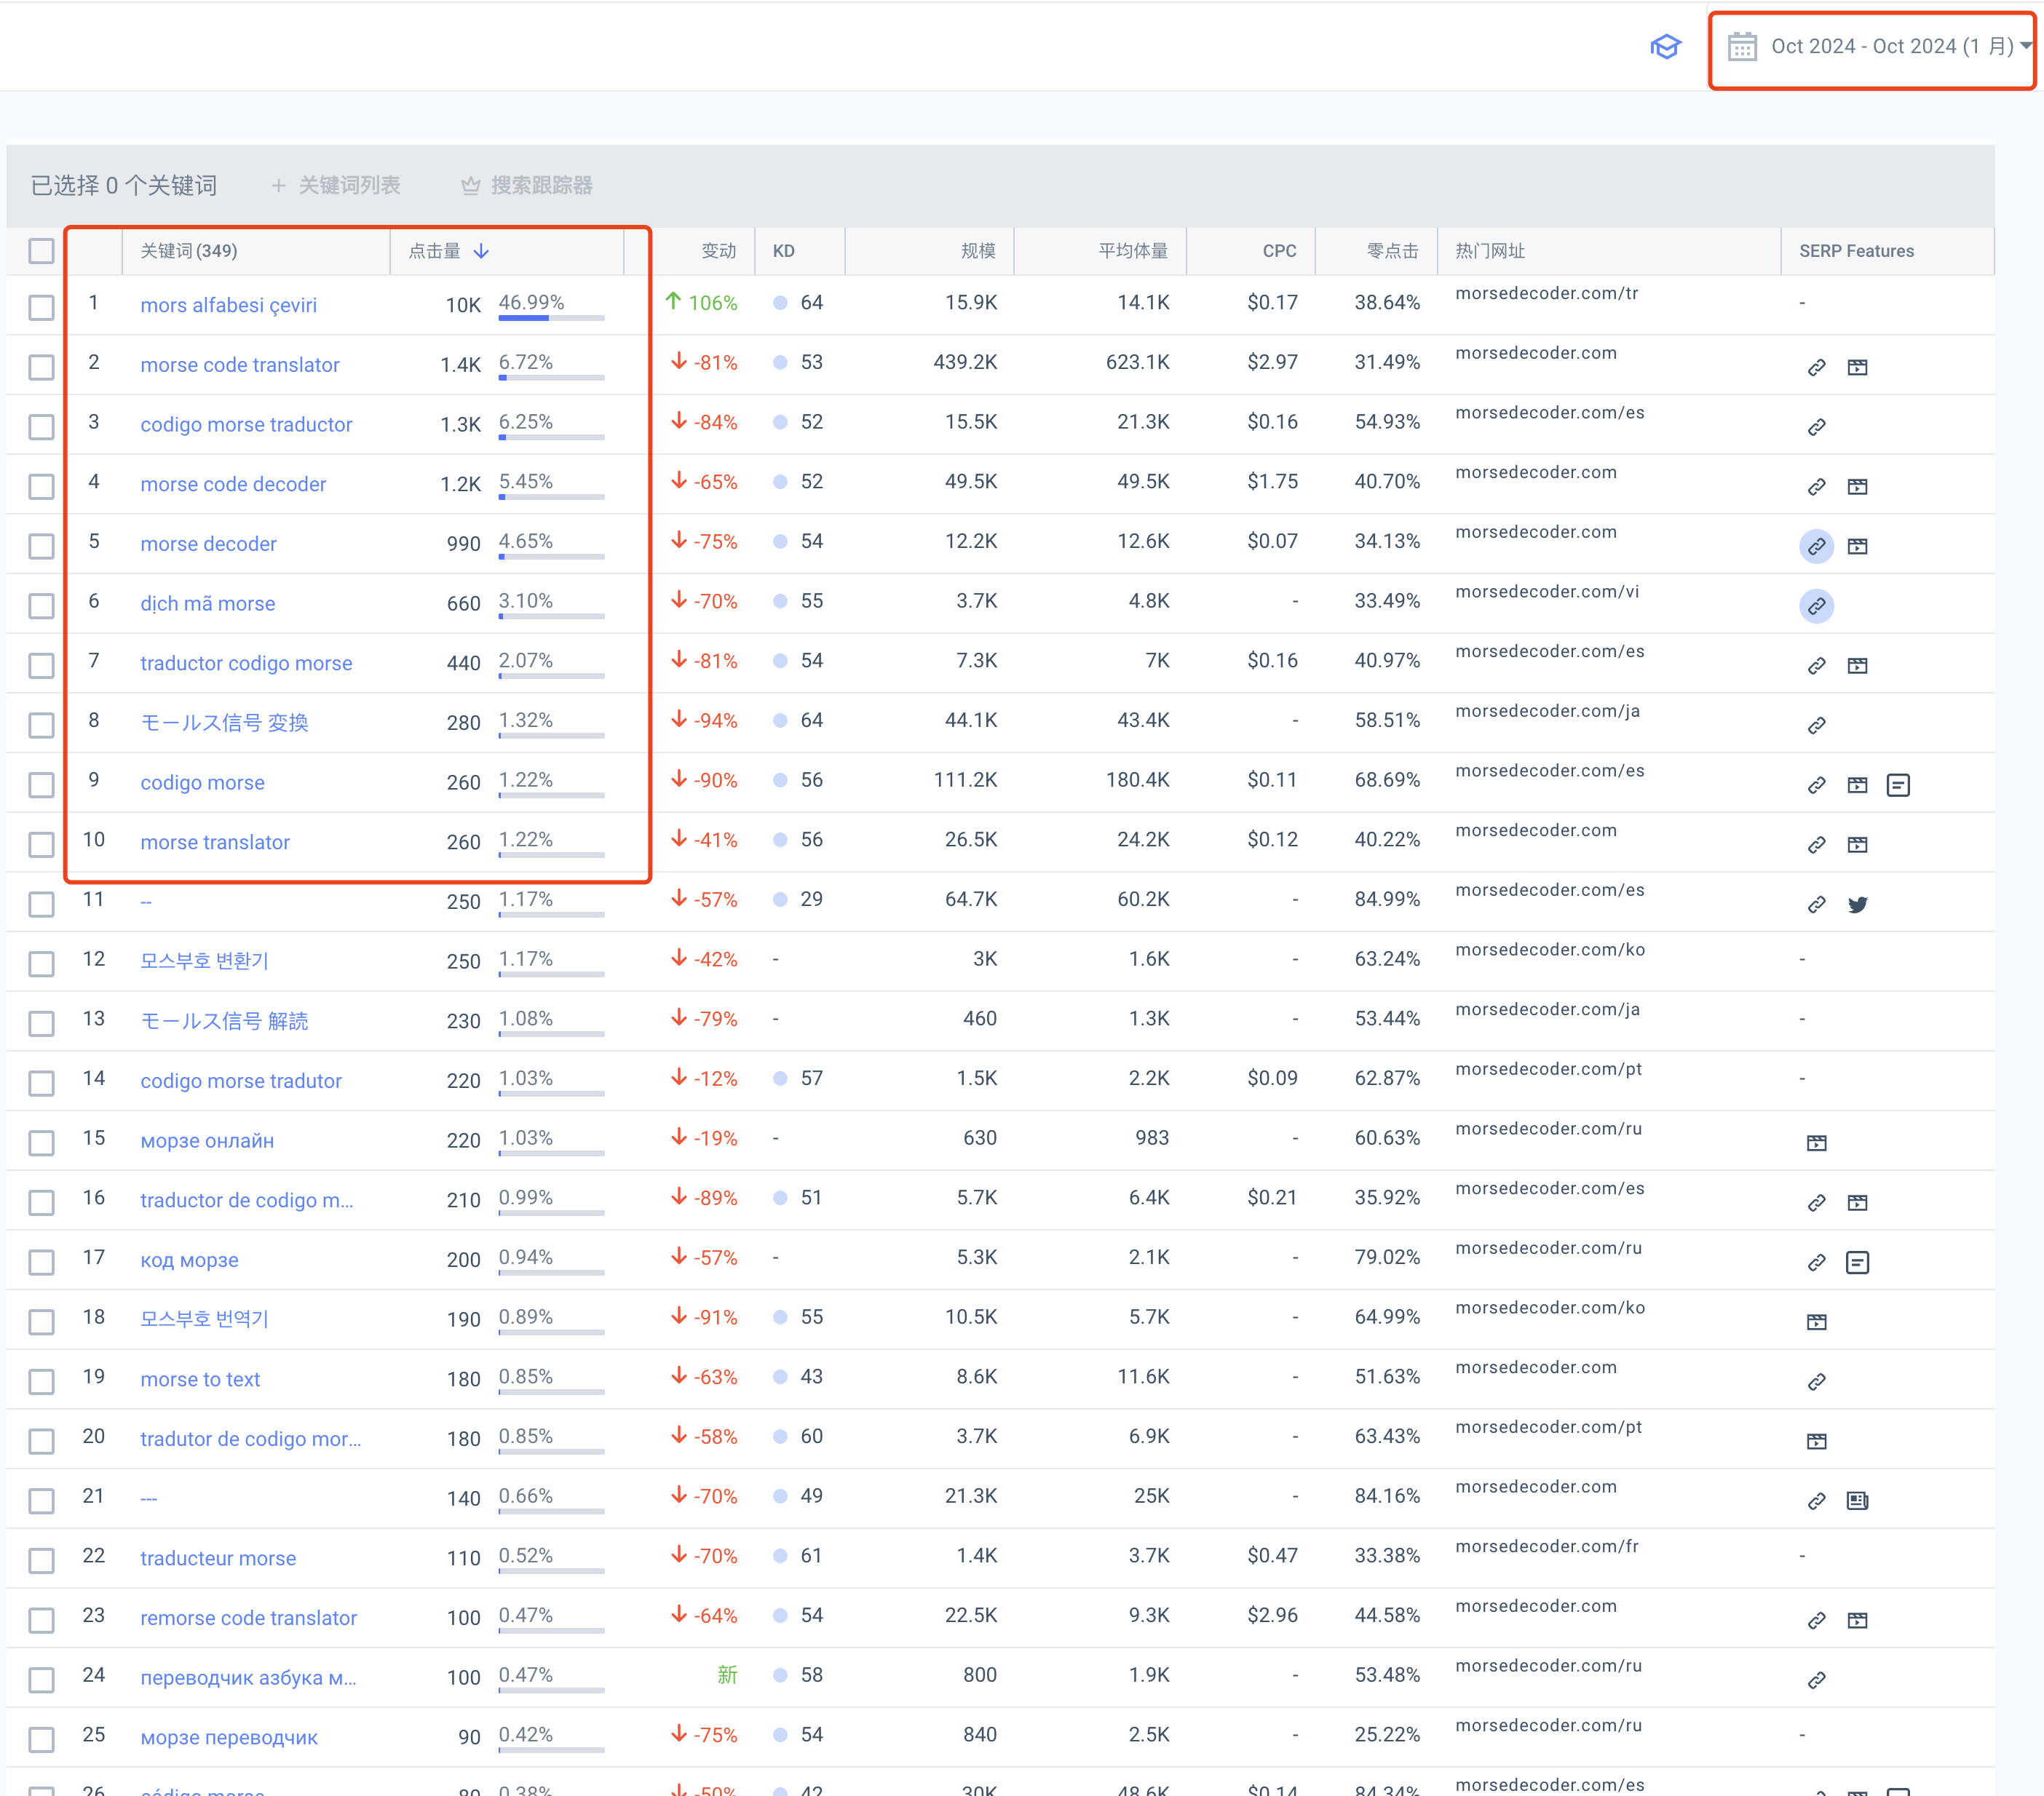Open keyword link morse code decoder
The image size is (2044, 1796).
tap(233, 485)
